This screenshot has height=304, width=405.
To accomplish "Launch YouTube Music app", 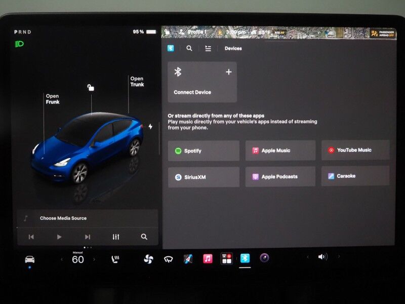I will (355, 150).
